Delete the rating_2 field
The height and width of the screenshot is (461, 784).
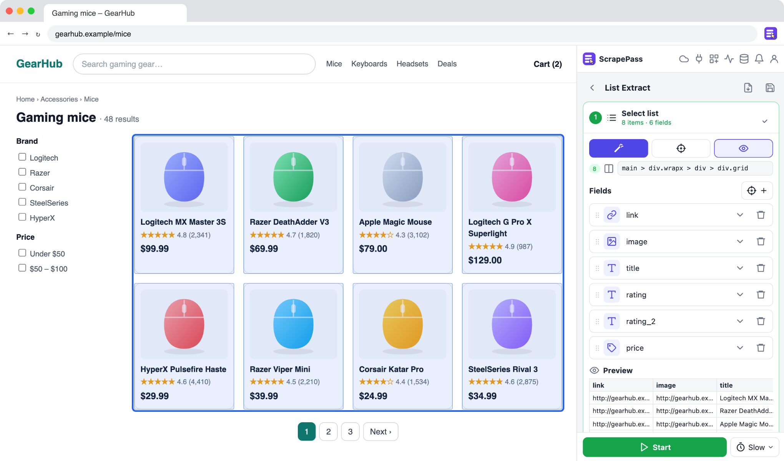point(761,321)
